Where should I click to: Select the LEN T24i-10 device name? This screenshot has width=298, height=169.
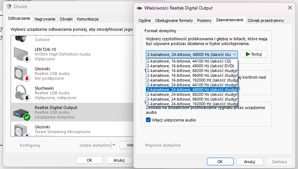(x=45, y=49)
